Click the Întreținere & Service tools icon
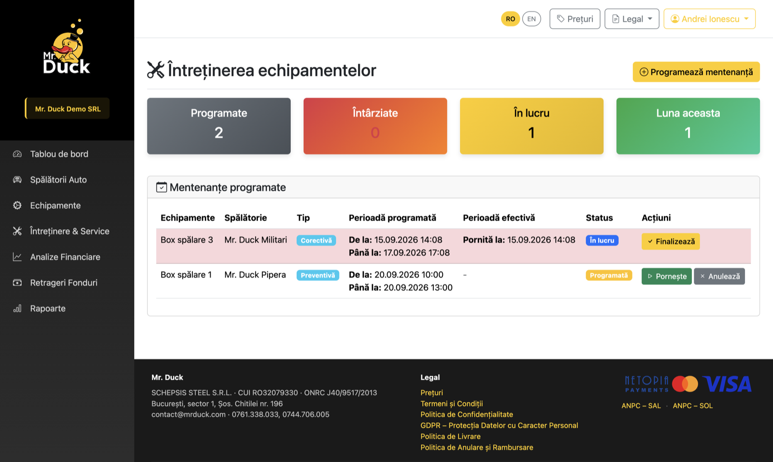Viewport: 773px width, 462px height. [17, 231]
